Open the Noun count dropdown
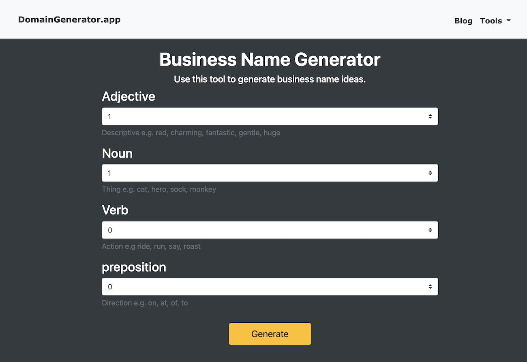This screenshot has height=362, width=527. click(x=270, y=173)
